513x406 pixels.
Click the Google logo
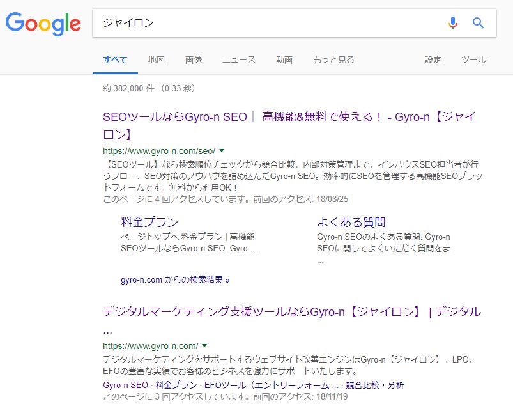pos(43,24)
